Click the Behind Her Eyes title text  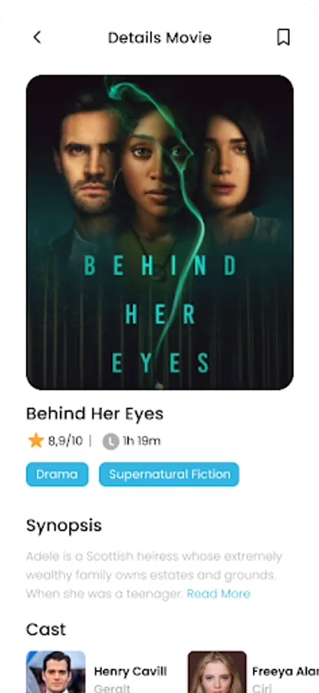(x=95, y=413)
